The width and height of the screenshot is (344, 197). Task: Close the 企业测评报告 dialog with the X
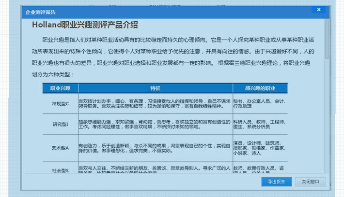tap(318, 10)
